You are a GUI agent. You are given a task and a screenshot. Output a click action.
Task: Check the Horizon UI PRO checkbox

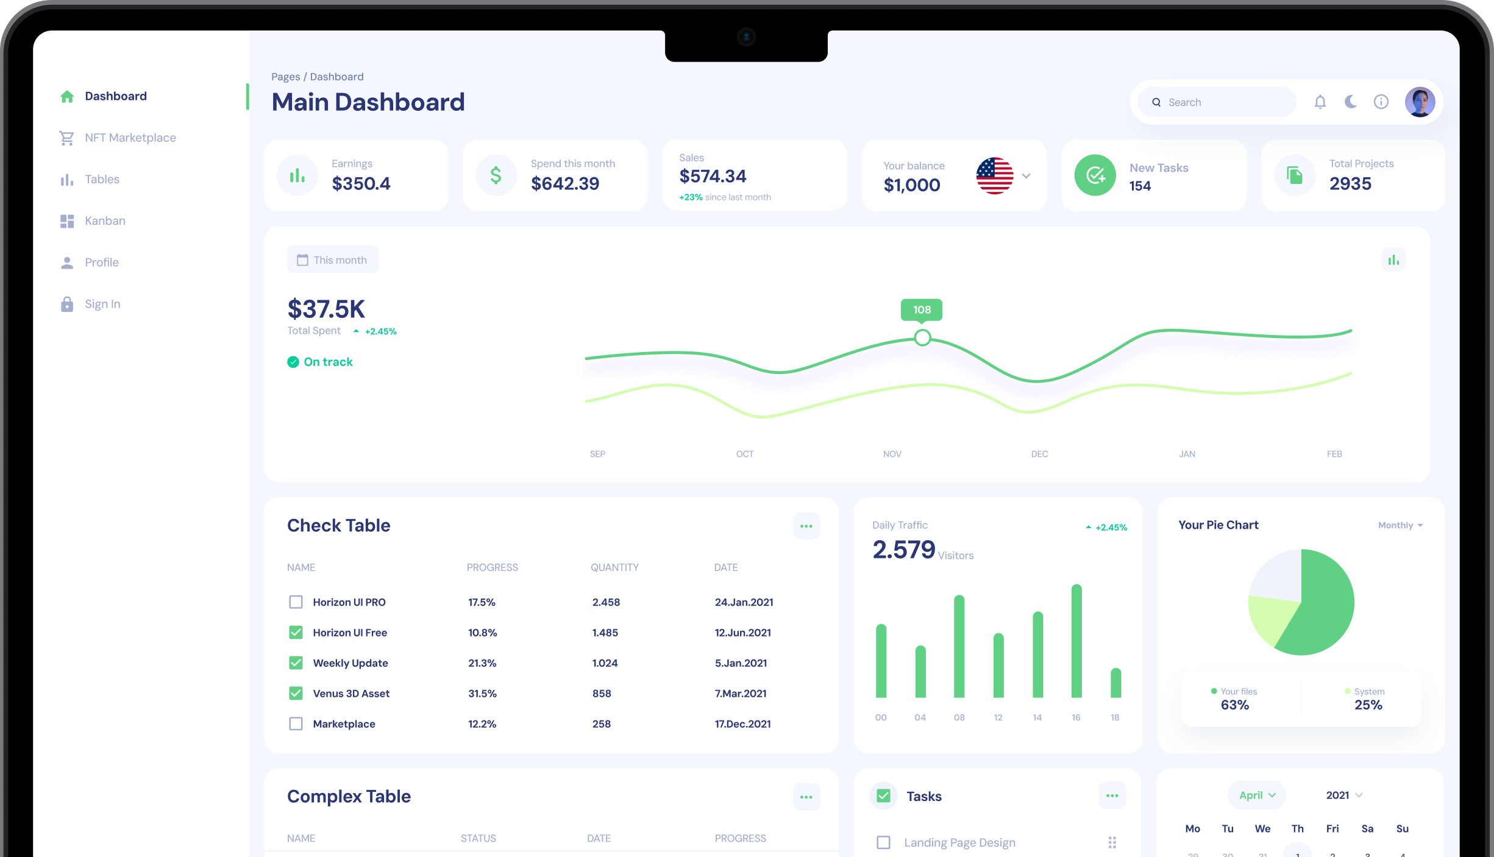pyautogui.click(x=296, y=602)
